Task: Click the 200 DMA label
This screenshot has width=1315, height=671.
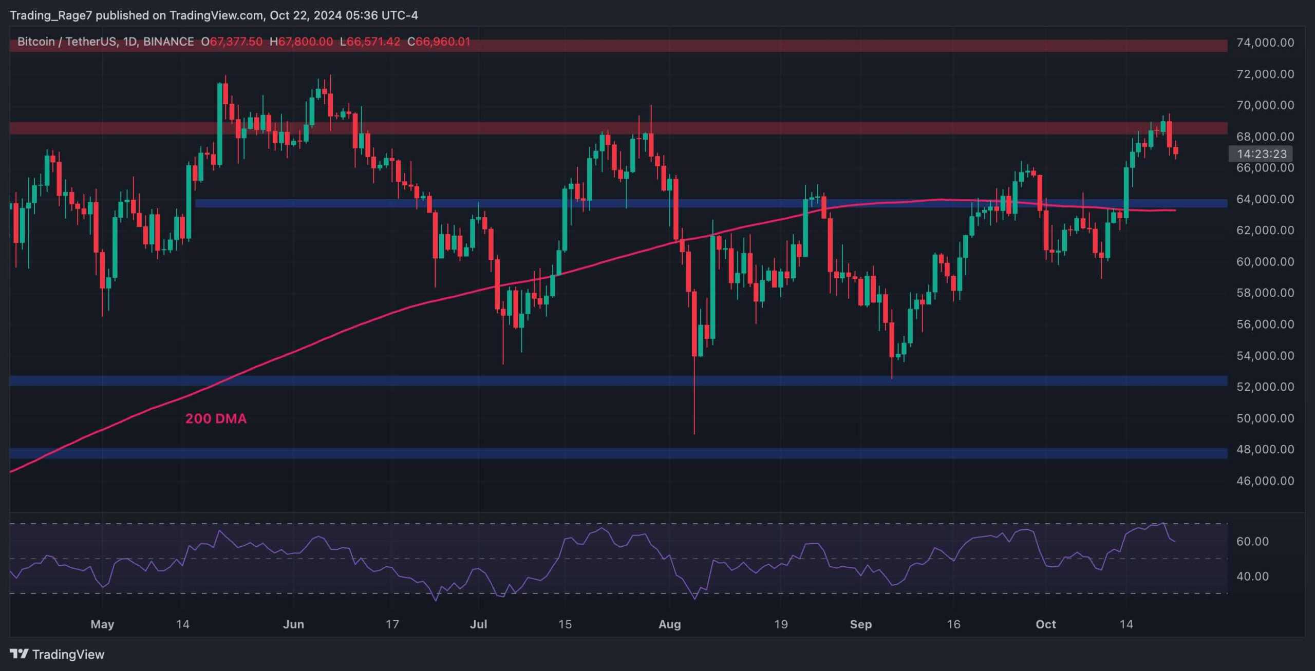Action: (216, 418)
